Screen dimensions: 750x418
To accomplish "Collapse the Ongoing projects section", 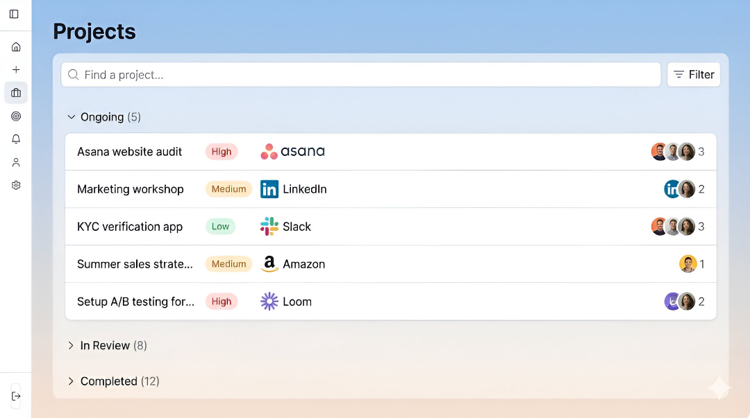I will (x=71, y=116).
